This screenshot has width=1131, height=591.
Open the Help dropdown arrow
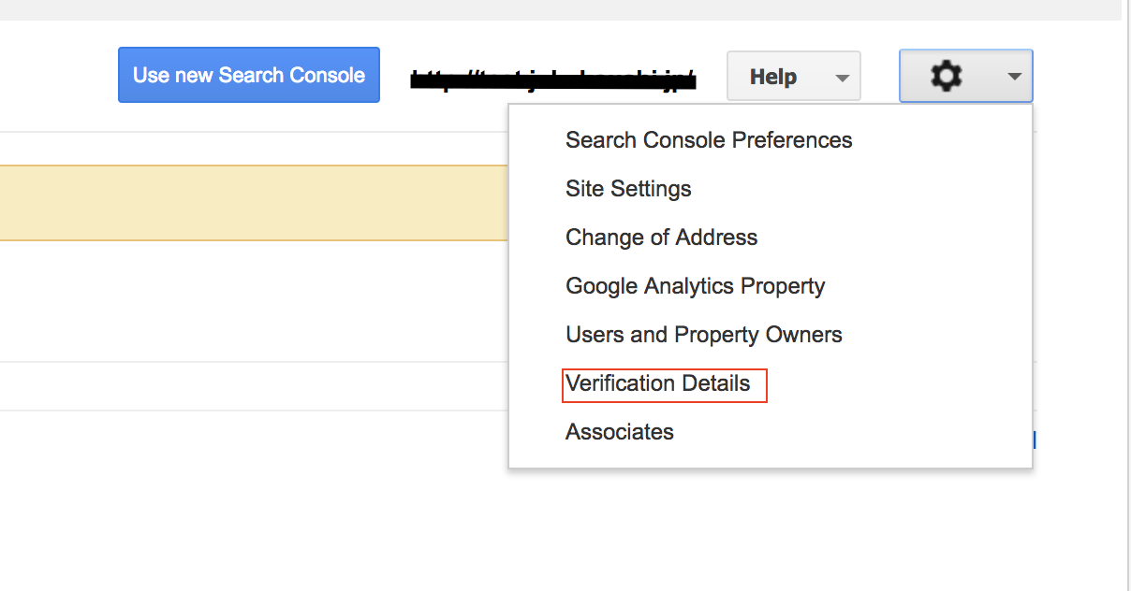click(x=842, y=78)
